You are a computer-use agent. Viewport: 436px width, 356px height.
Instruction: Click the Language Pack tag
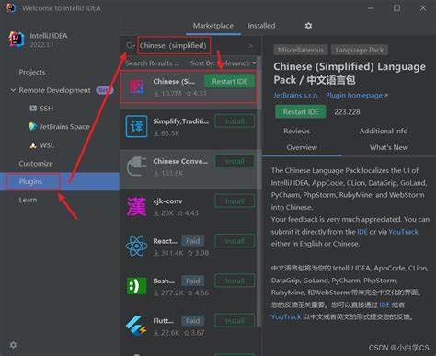(x=360, y=50)
